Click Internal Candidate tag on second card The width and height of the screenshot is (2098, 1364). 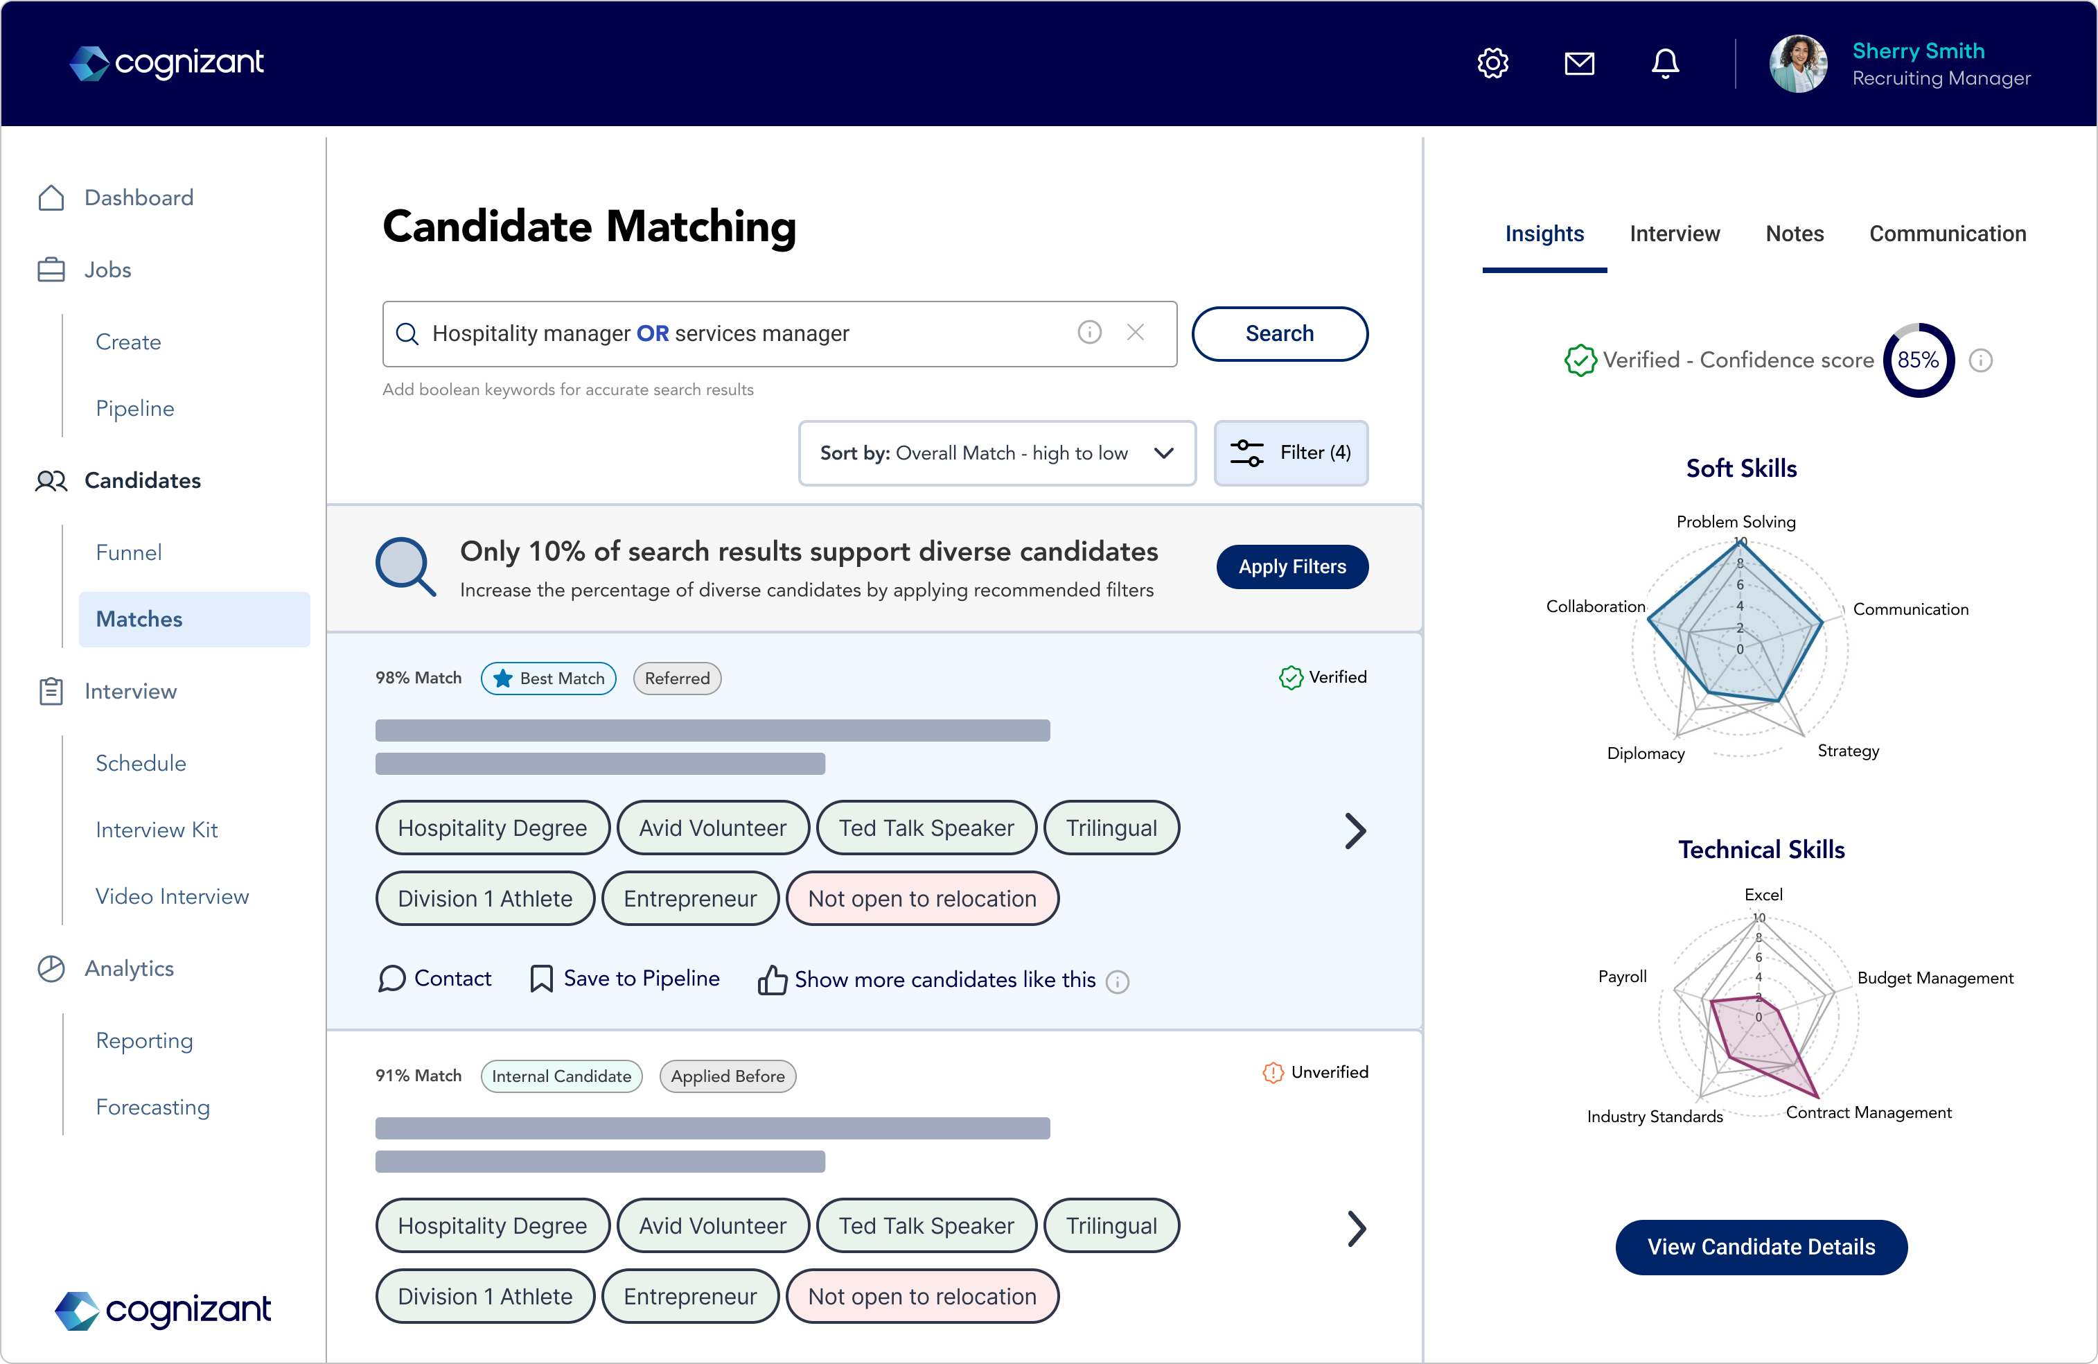tap(561, 1076)
